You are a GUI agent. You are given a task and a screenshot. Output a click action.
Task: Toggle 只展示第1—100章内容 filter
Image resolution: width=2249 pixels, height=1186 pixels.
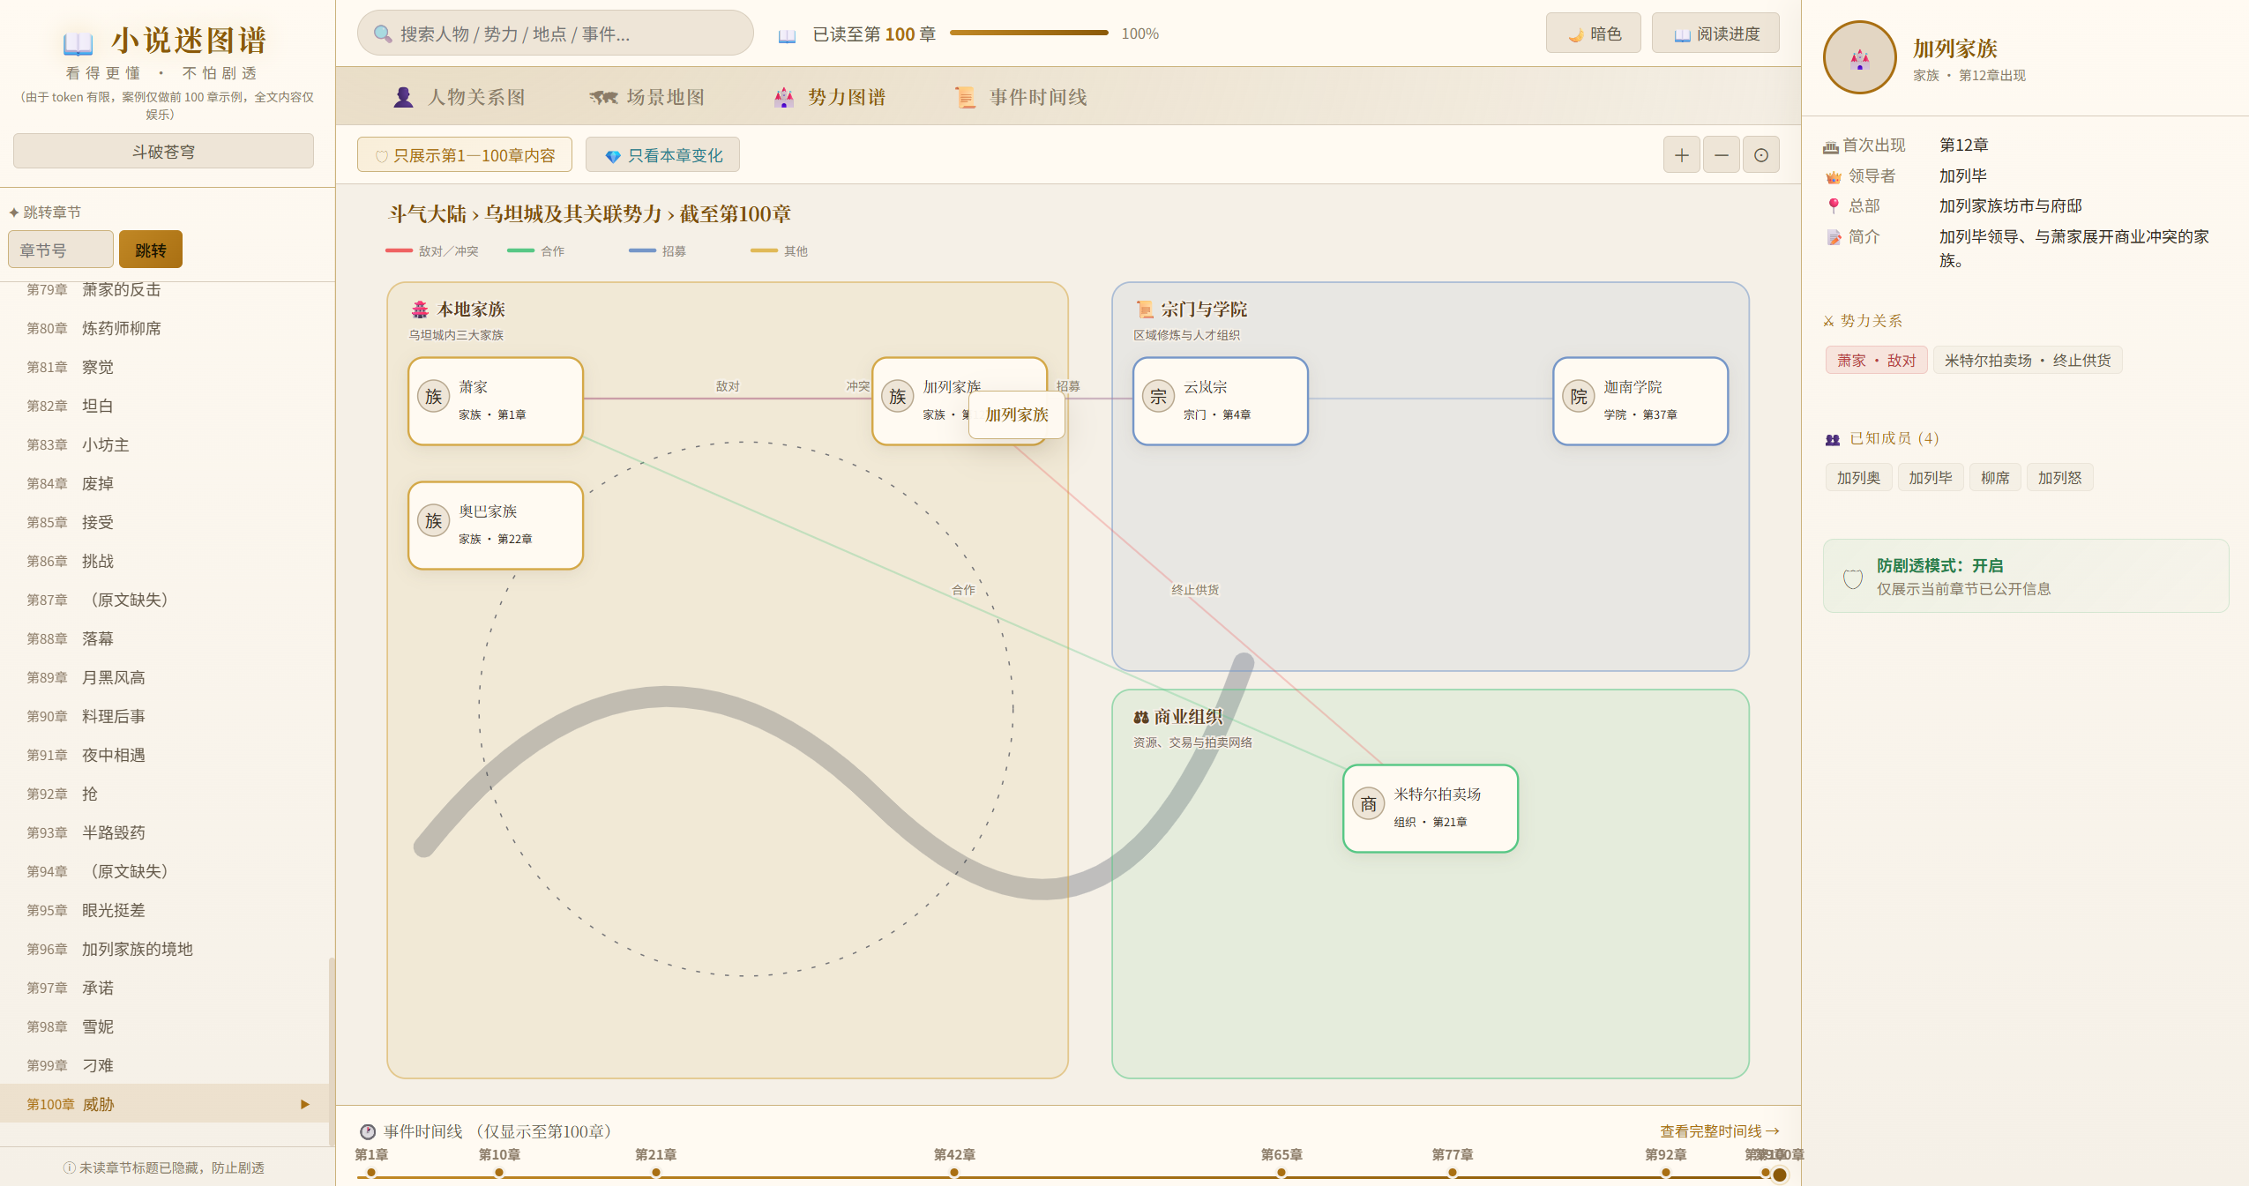[x=465, y=155]
